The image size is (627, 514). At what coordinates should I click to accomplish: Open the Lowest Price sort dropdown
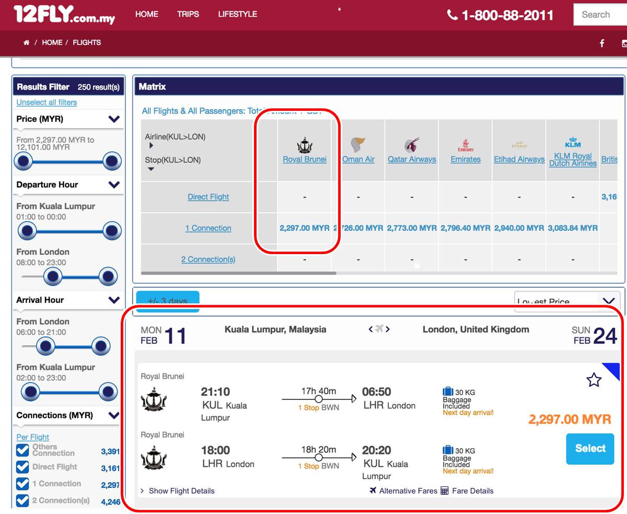coord(567,302)
